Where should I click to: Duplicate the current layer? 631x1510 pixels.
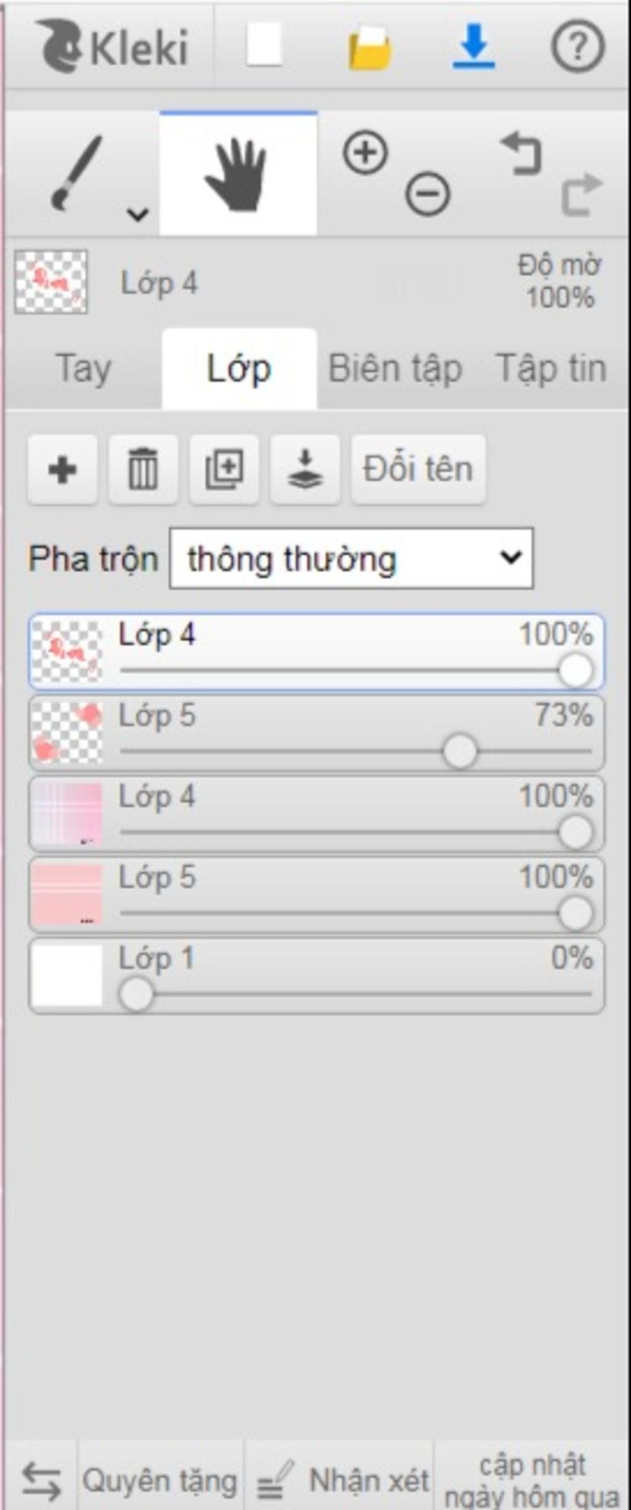tap(224, 470)
